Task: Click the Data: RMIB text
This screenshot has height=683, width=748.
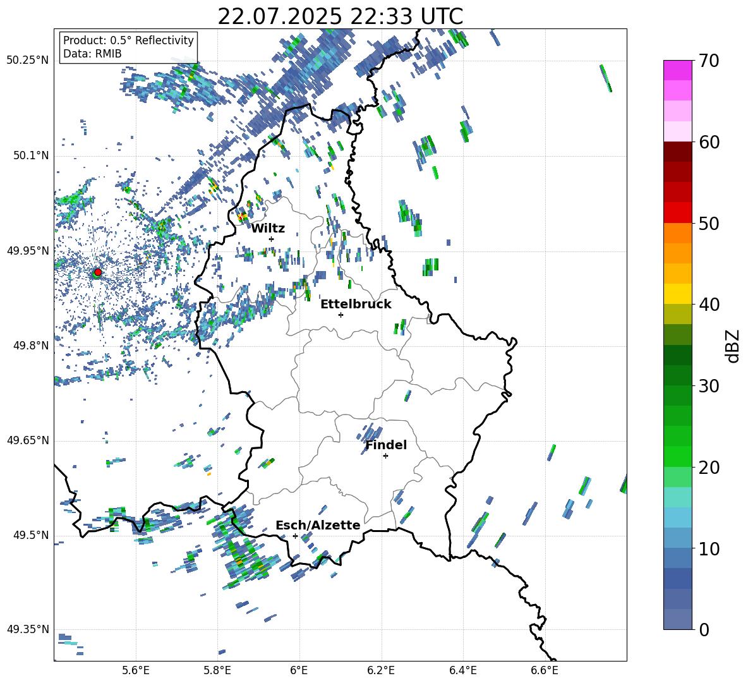Action: [x=92, y=54]
